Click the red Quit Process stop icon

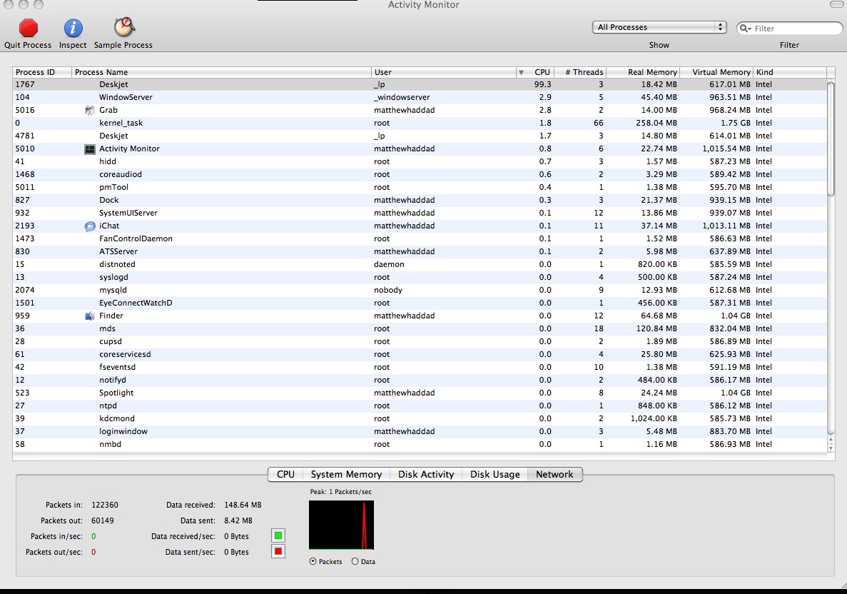(28, 28)
